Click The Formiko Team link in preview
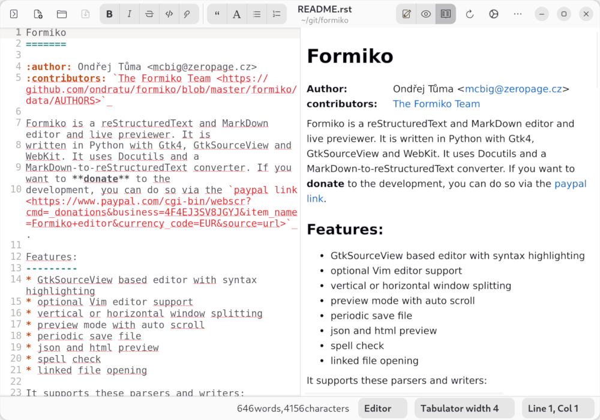The image size is (600, 420). 436,104
